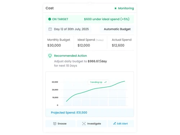Click the '$30,000' monthly budget value
180x135 pixels.
pyautogui.click(x=54, y=45)
